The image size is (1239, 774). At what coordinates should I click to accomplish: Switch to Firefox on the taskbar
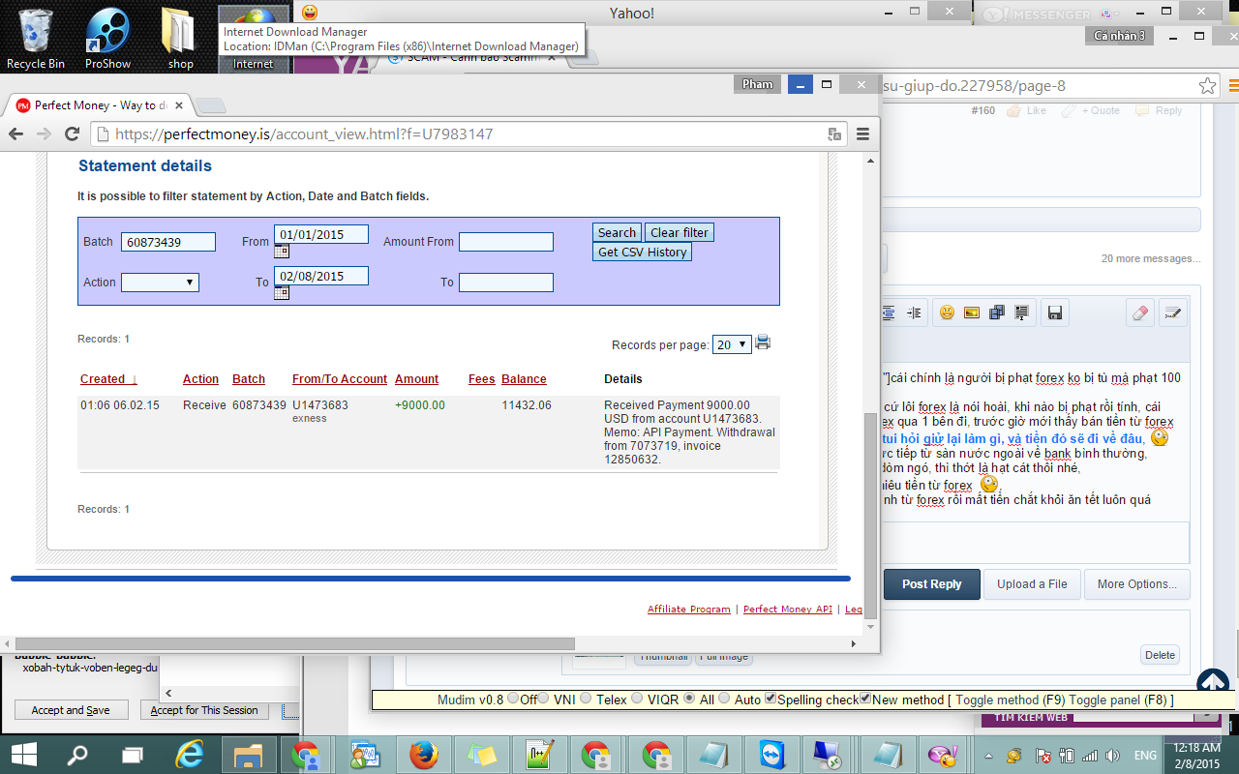pyautogui.click(x=423, y=754)
